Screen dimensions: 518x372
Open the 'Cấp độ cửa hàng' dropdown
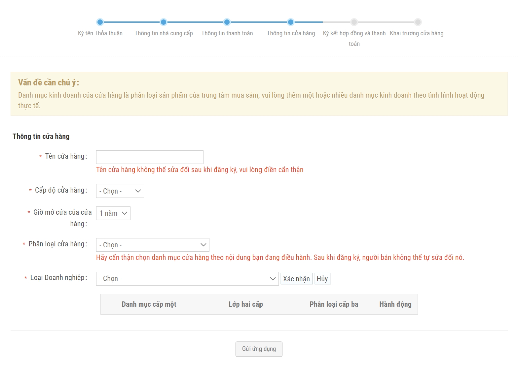point(120,191)
